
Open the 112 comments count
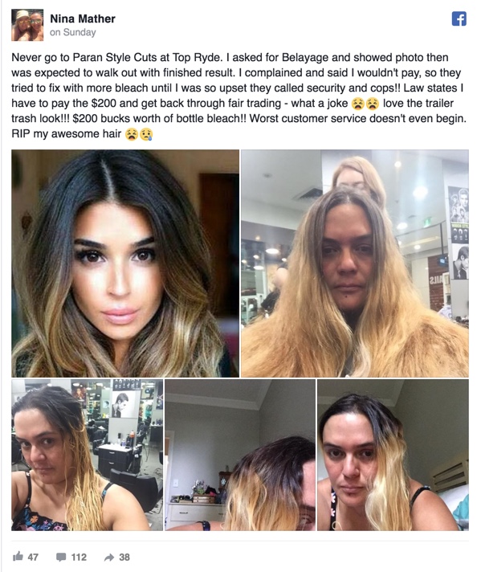click(x=79, y=557)
